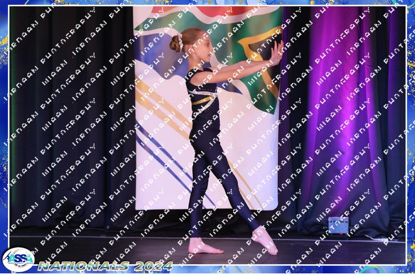Viewport: 415px width, 277px height.
Task: Select the "NATIONALS 2024" caption text
Action: pos(105,266)
